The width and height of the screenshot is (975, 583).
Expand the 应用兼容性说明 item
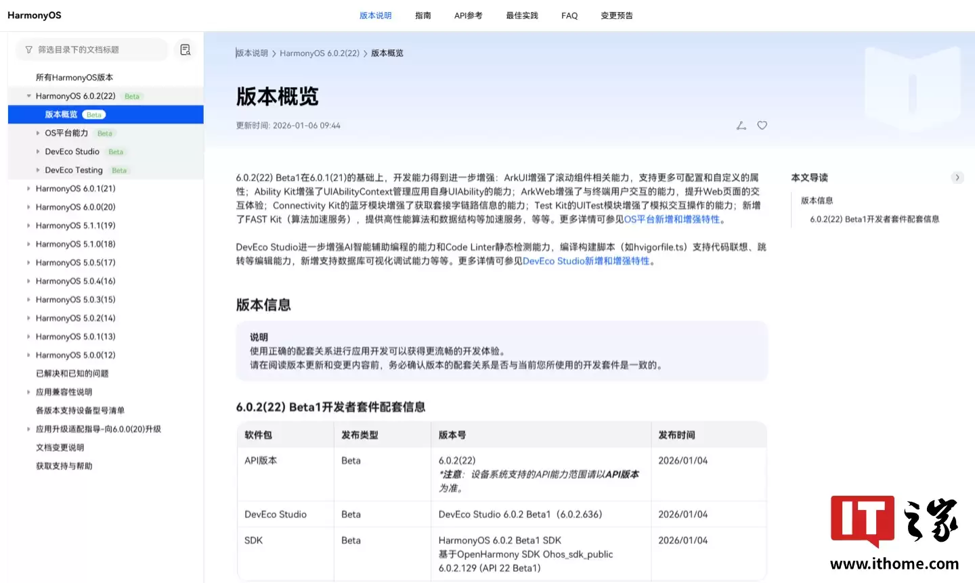[x=28, y=392]
